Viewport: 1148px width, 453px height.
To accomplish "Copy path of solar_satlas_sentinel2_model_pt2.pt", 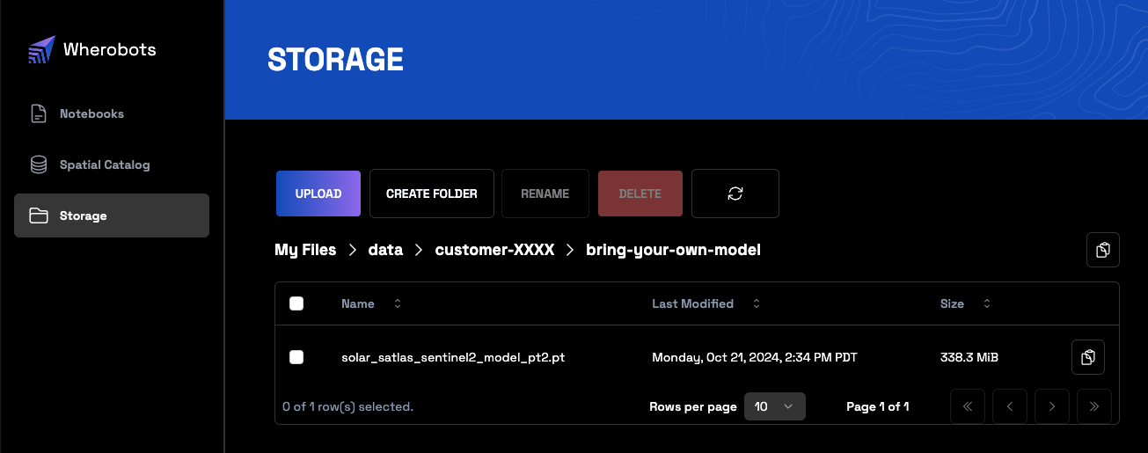I will [x=1088, y=357].
